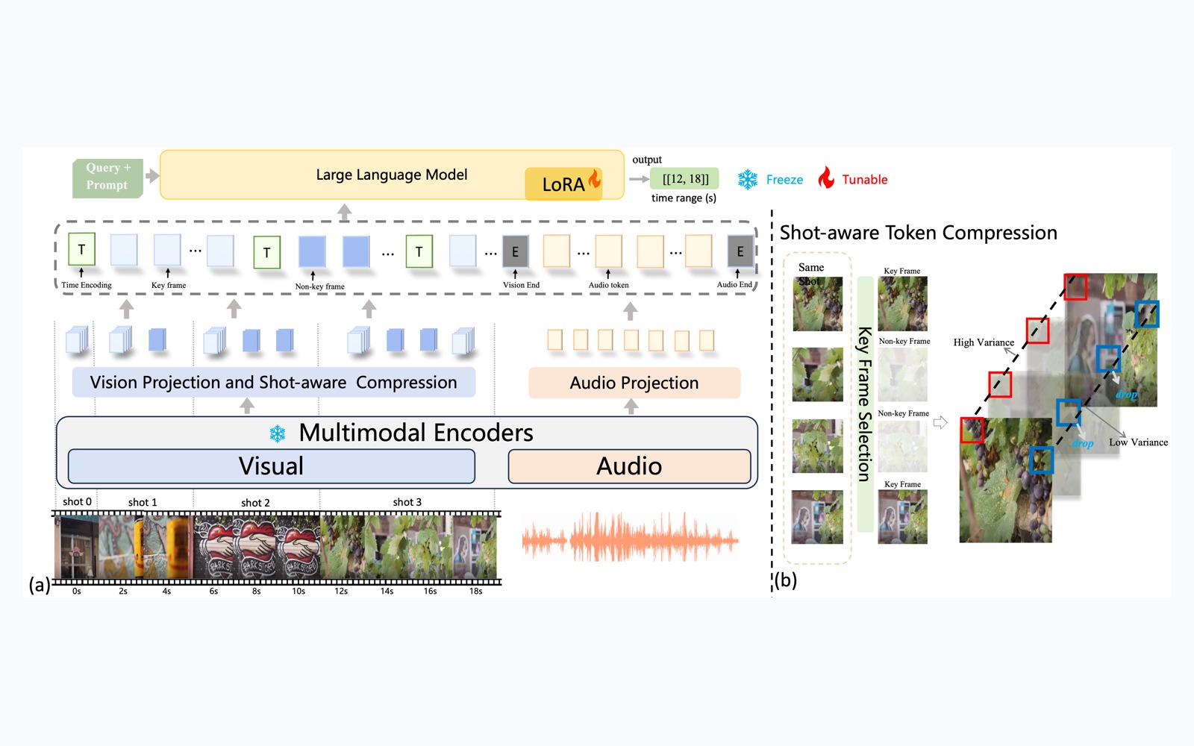The width and height of the screenshot is (1194, 746).
Task: Click the hollow arrow after Key Frame Selection
Action: [x=940, y=423]
